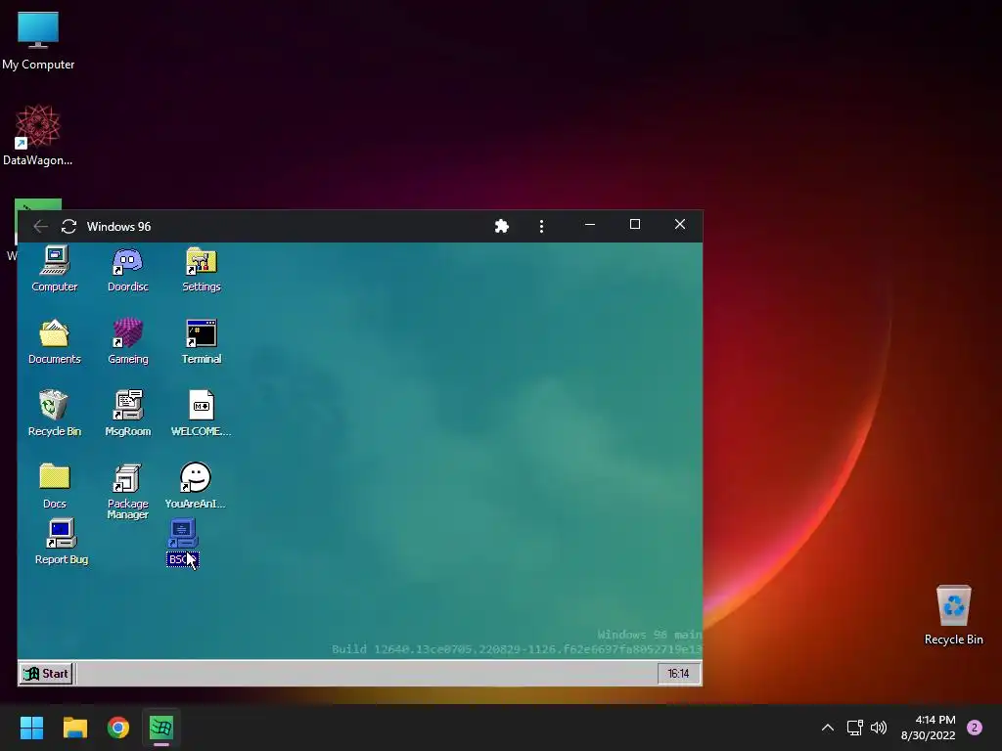This screenshot has width=1002, height=751.
Task: Open the volume control in tray
Action: click(x=879, y=728)
